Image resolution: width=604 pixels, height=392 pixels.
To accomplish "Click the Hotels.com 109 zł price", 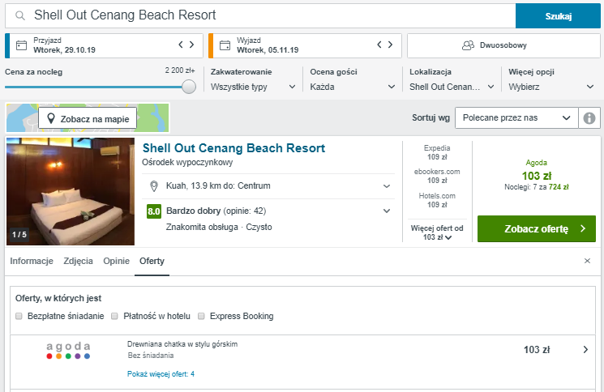I will point(437,200).
